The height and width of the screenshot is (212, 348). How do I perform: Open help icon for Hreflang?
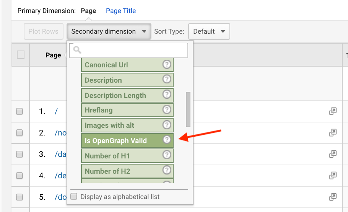(167, 109)
